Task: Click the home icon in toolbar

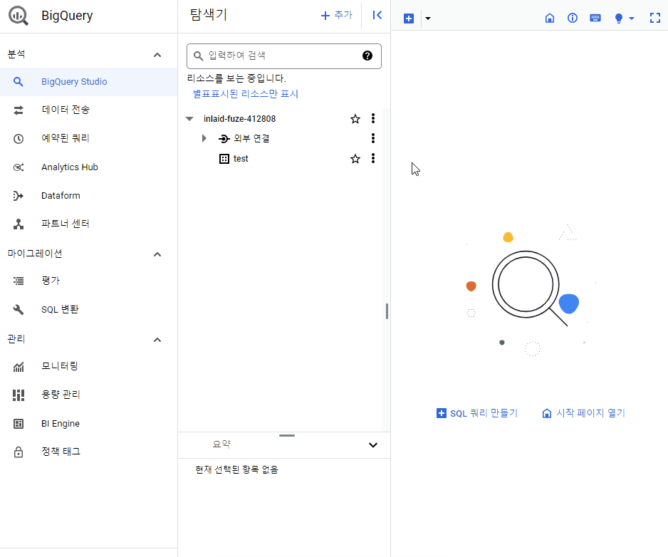Action: point(550,18)
